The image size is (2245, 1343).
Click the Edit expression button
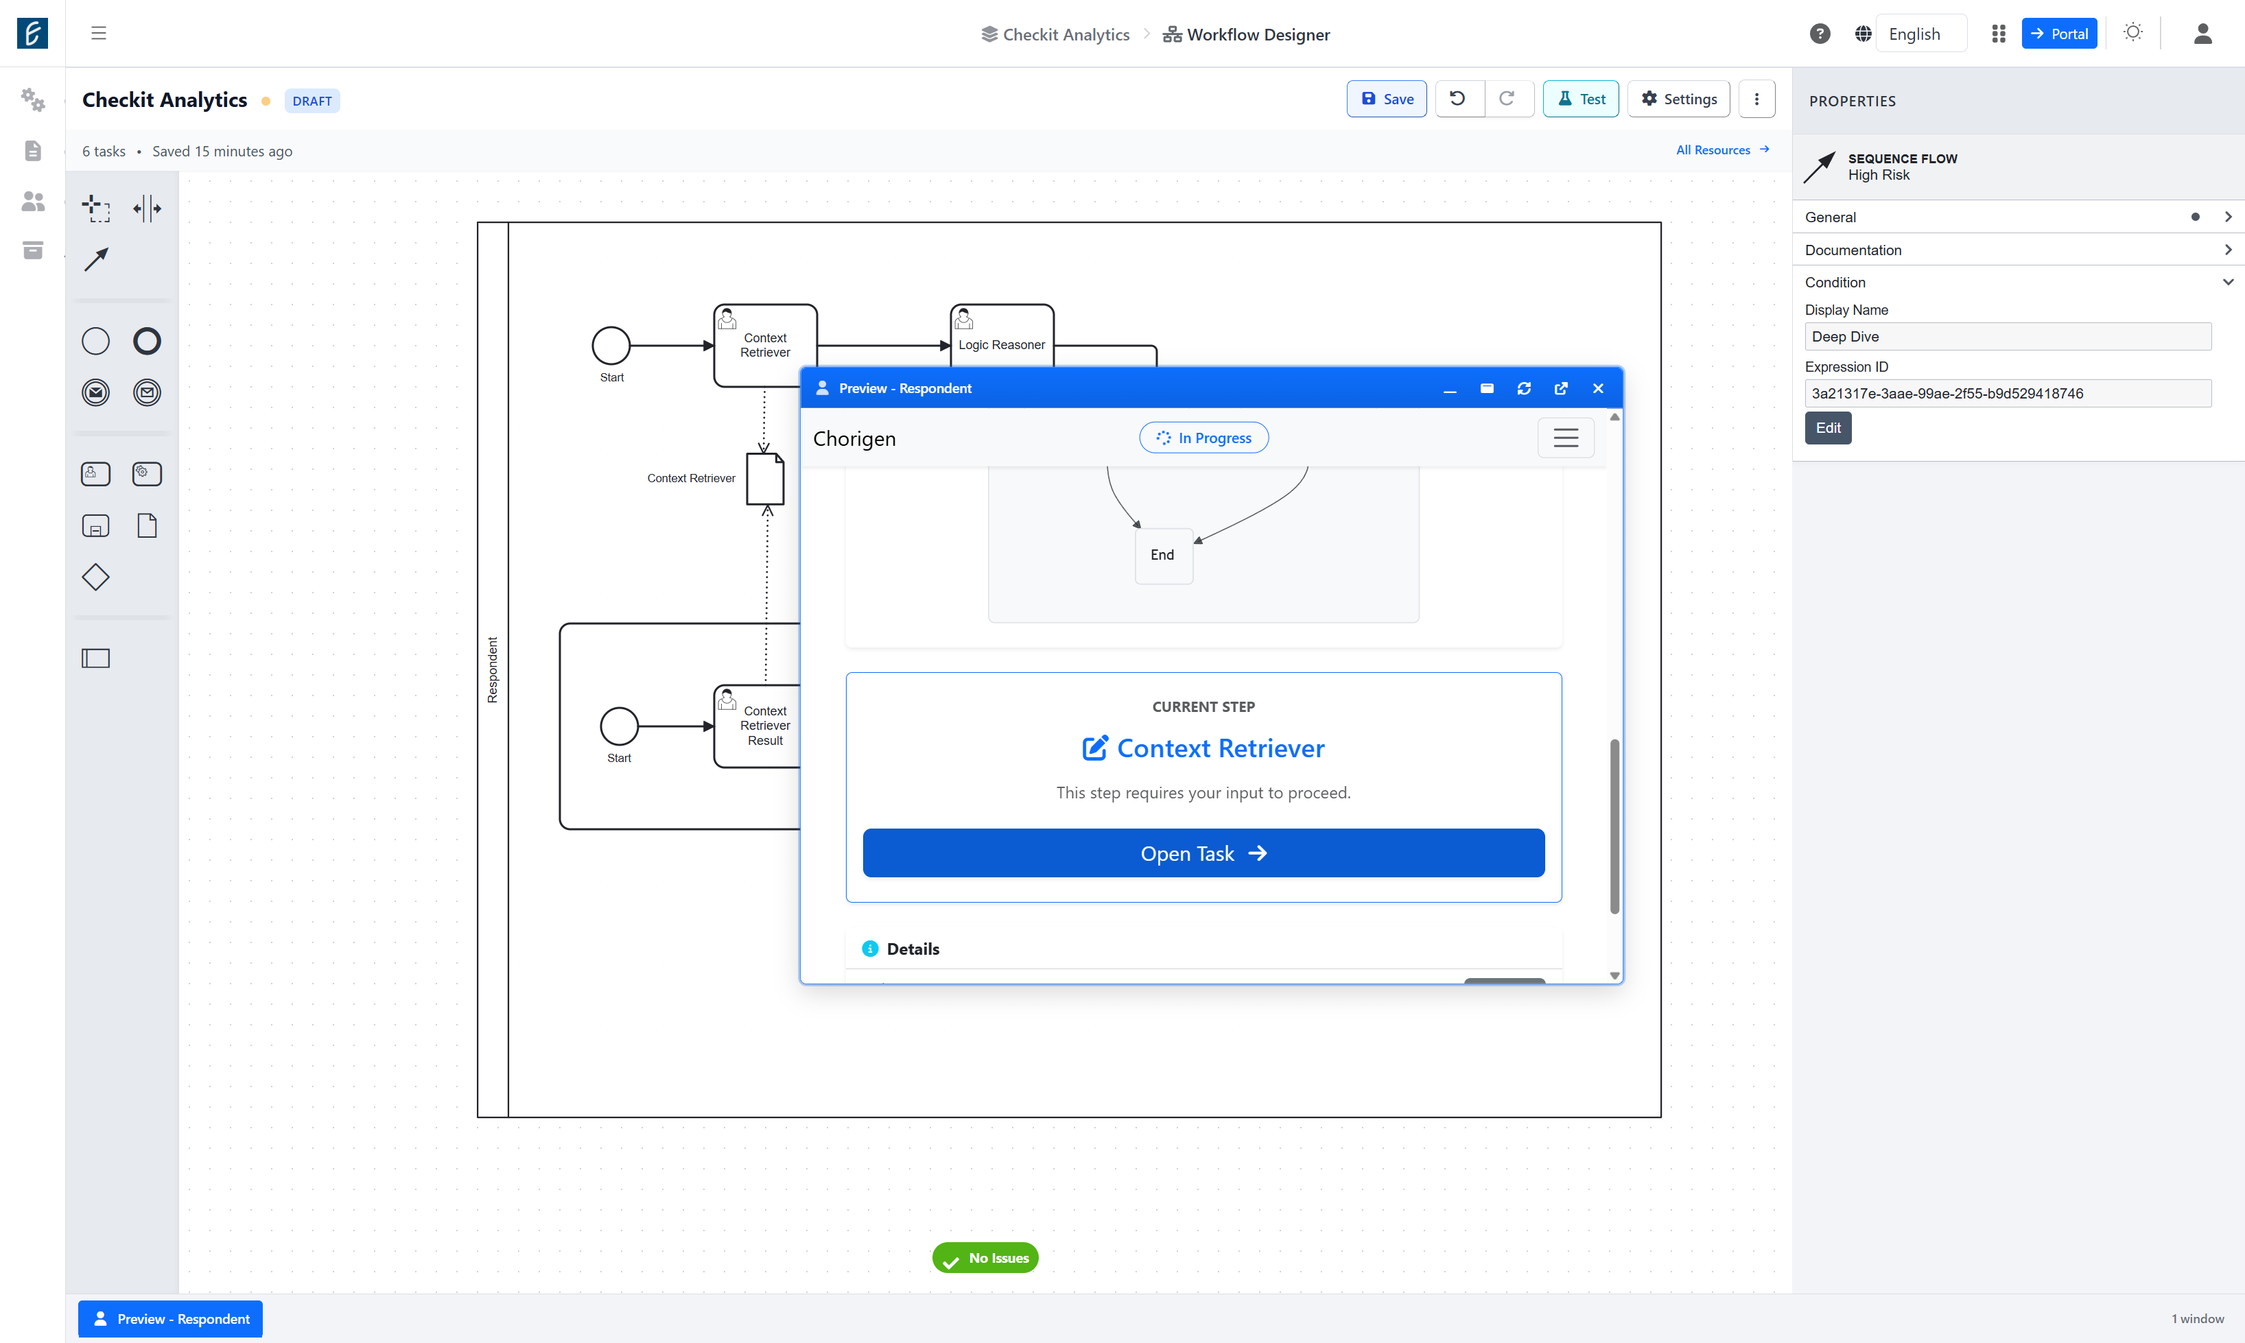click(1828, 428)
